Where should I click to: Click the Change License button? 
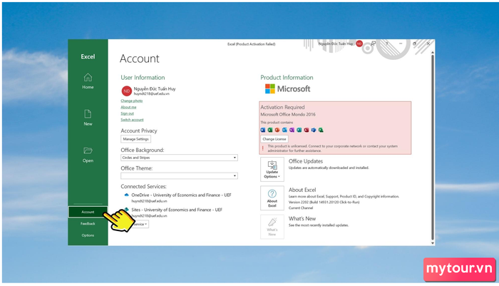(274, 139)
